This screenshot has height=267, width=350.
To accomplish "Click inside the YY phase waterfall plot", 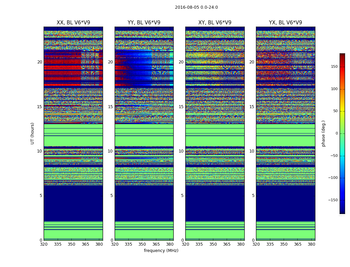I will point(144,133).
